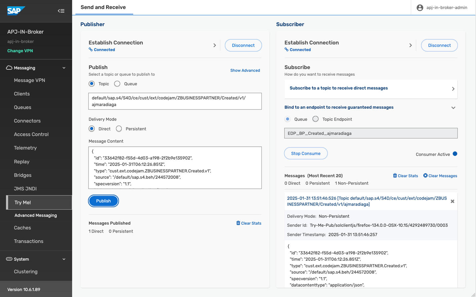Select the Topic radio button in Publish
Image resolution: width=476 pixels, height=297 pixels.
[x=92, y=84]
